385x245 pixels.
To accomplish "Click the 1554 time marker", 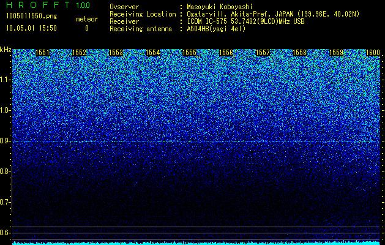I will tap(153, 53).
